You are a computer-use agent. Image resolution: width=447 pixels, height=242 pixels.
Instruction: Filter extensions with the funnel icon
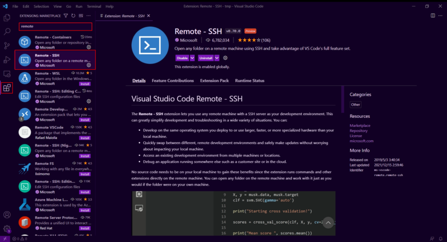[x=66, y=16]
